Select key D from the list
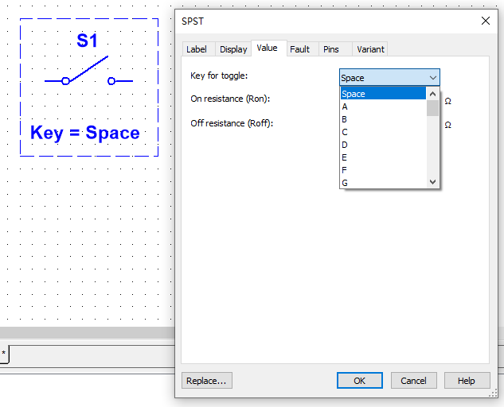This screenshot has height=407, width=504. tap(383, 145)
